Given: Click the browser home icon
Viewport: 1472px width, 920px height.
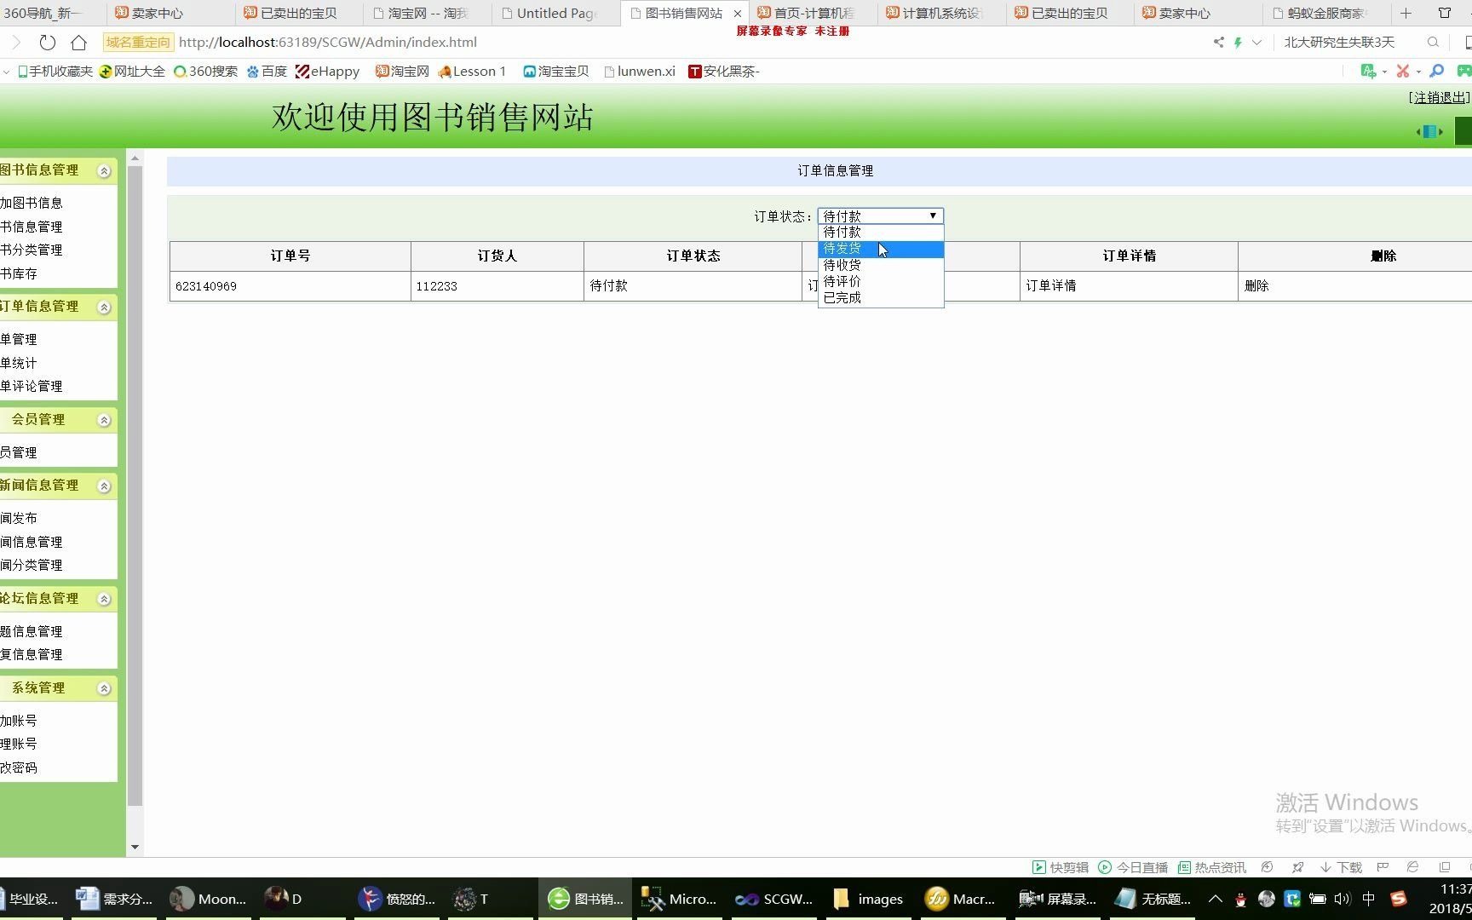Looking at the screenshot, I should point(78,42).
